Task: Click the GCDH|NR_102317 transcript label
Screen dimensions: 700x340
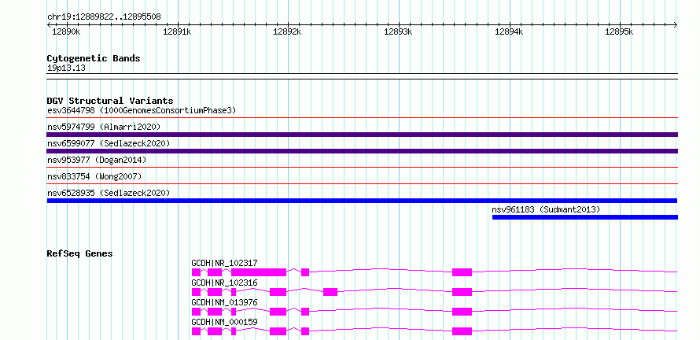Action: [x=225, y=263]
